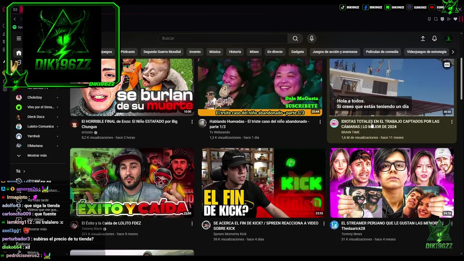Click the Buscar search input field
The height and width of the screenshot is (261, 464).
click(x=223, y=38)
